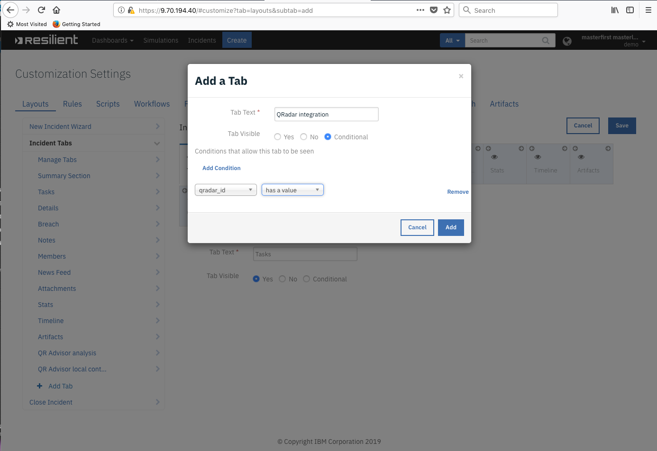Open the All search scope dropdown
The height and width of the screenshot is (451, 657).
[x=453, y=41]
